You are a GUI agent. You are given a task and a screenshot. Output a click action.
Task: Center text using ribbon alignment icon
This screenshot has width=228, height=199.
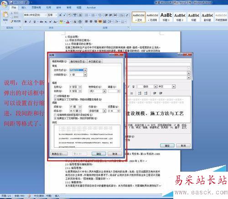click(x=91, y=21)
